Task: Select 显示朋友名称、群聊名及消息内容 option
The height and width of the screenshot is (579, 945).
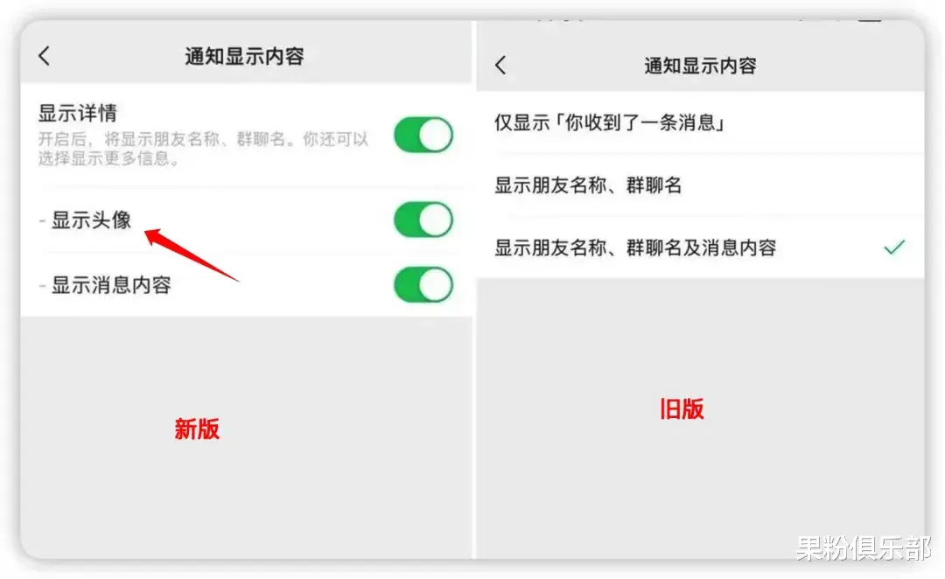Action: [x=700, y=247]
